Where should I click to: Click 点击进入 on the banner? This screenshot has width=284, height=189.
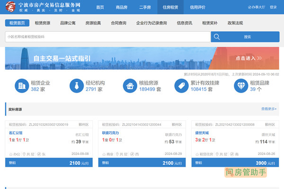tap(248, 58)
